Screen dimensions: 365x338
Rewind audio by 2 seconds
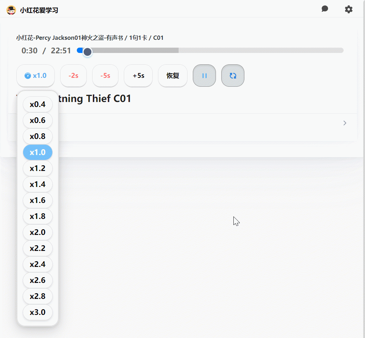click(73, 76)
